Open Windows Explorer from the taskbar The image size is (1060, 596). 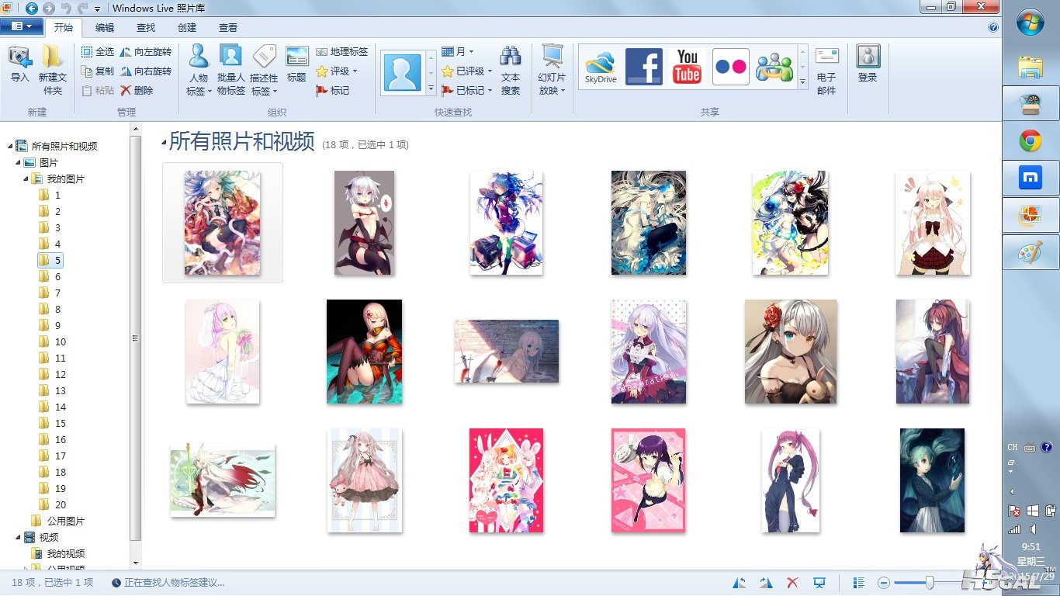[x=1031, y=67]
